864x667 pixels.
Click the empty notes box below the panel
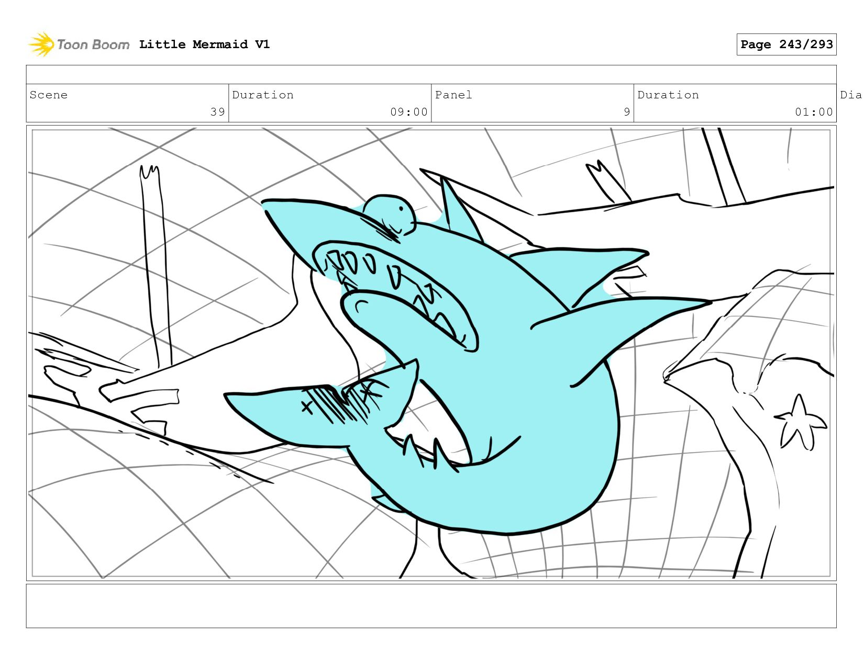[x=431, y=606]
